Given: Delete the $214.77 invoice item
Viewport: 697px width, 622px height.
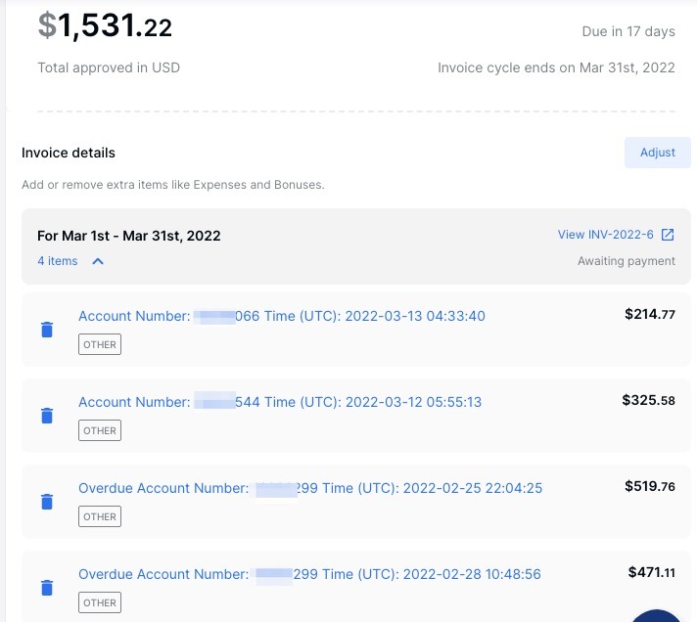Looking at the screenshot, I should click(47, 330).
